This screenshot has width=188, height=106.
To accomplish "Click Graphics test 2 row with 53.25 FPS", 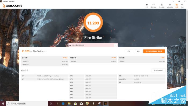I will click(45, 65).
